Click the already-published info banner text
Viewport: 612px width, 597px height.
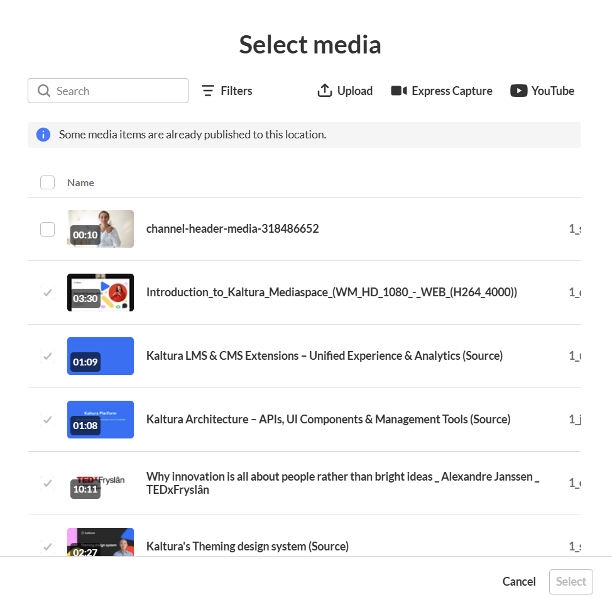pos(193,135)
